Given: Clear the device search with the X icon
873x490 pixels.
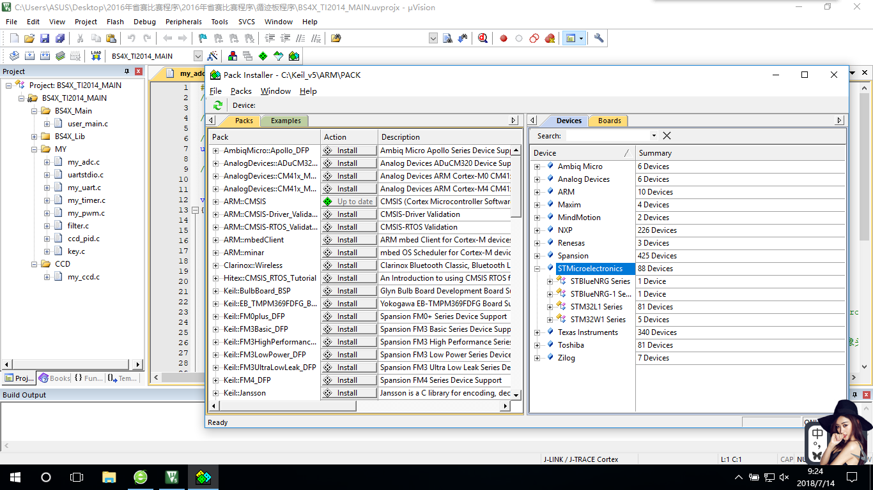Looking at the screenshot, I should click(x=667, y=136).
